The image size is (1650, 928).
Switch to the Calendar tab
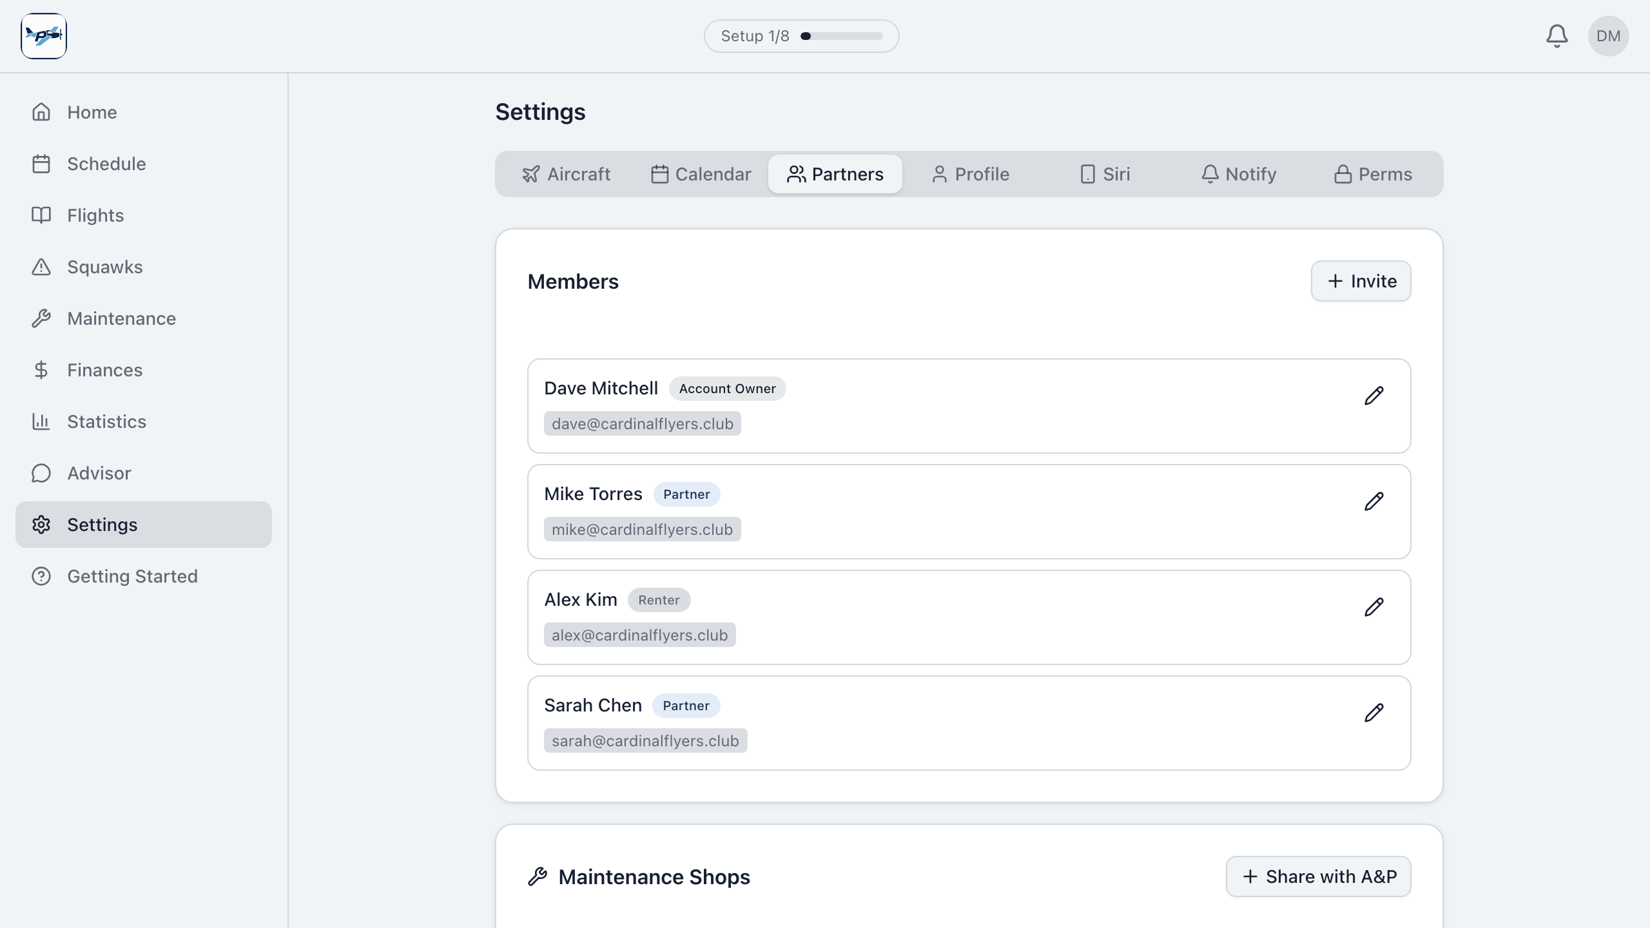pos(701,174)
